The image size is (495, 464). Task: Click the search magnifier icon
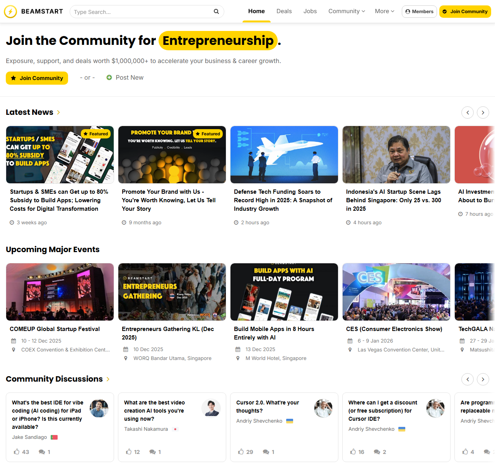click(216, 12)
